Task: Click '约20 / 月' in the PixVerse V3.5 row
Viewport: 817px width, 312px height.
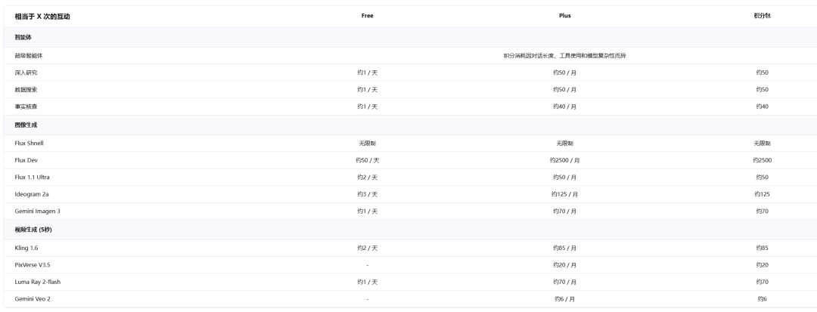Action: 565,264
